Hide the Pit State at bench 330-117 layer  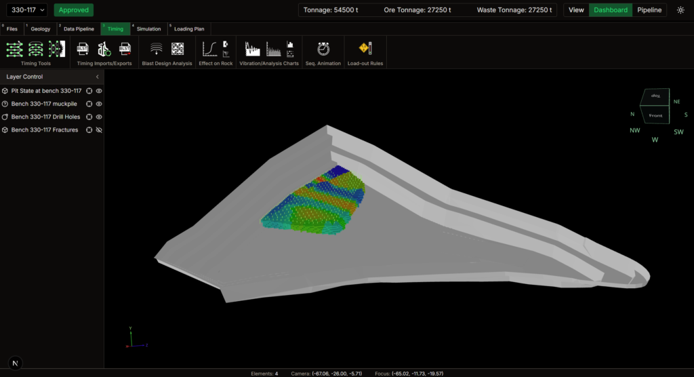click(99, 91)
